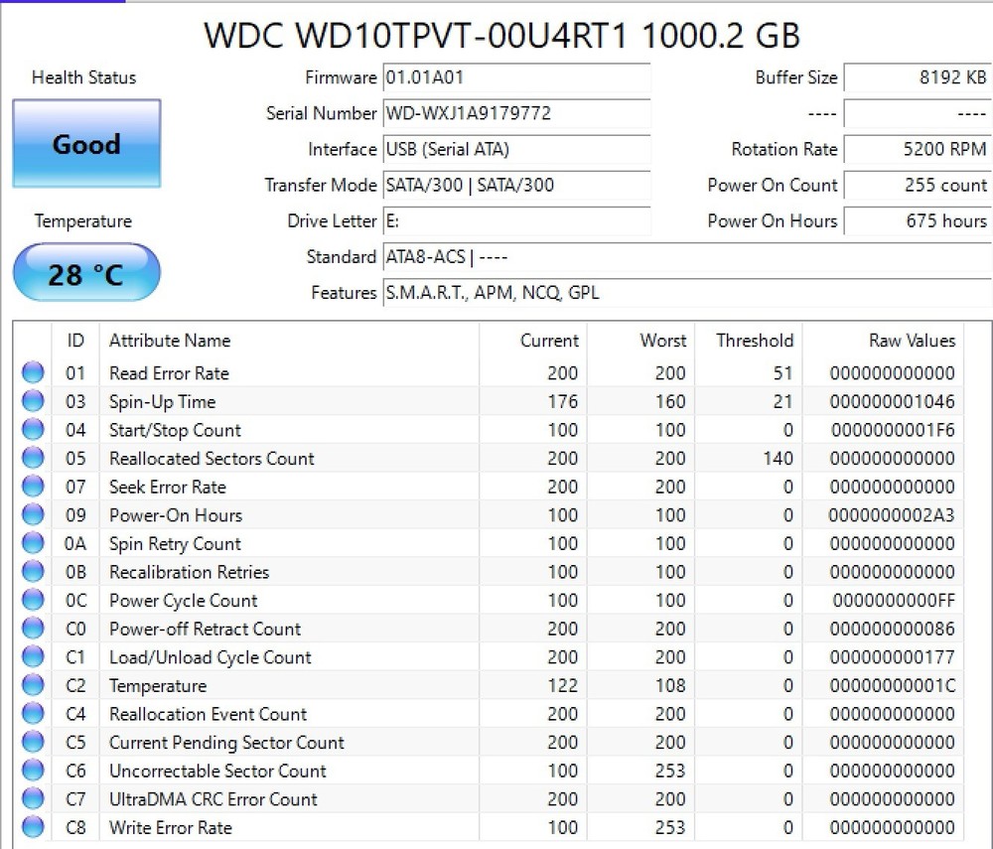Click the Serial Number field WD-WXJ1A9179772
This screenshot has height=849, width=993.
[516, 113]
